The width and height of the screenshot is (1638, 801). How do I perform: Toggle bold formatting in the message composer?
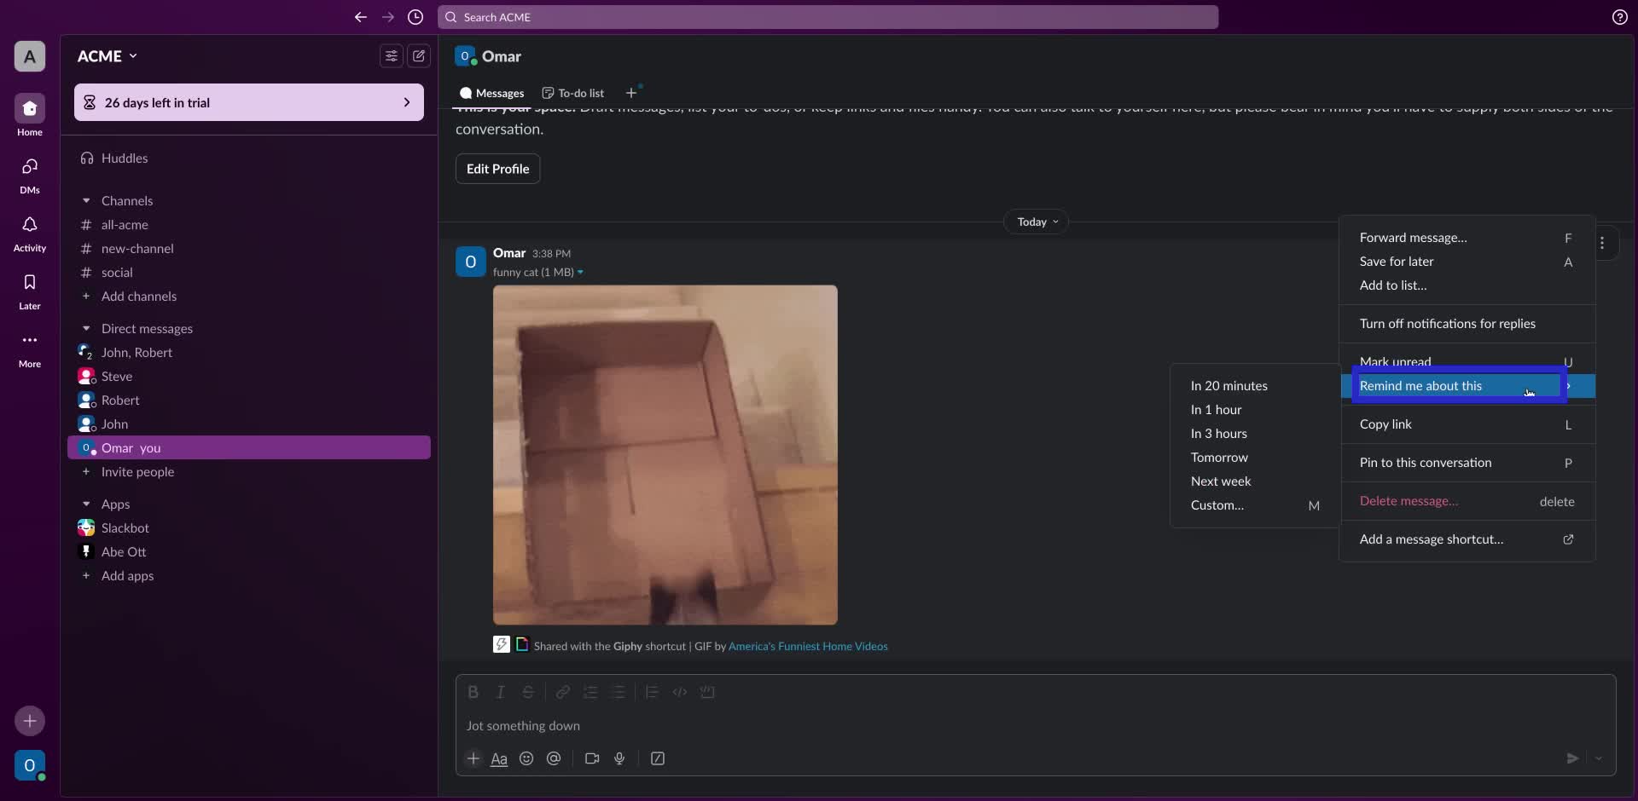(473, 692)
